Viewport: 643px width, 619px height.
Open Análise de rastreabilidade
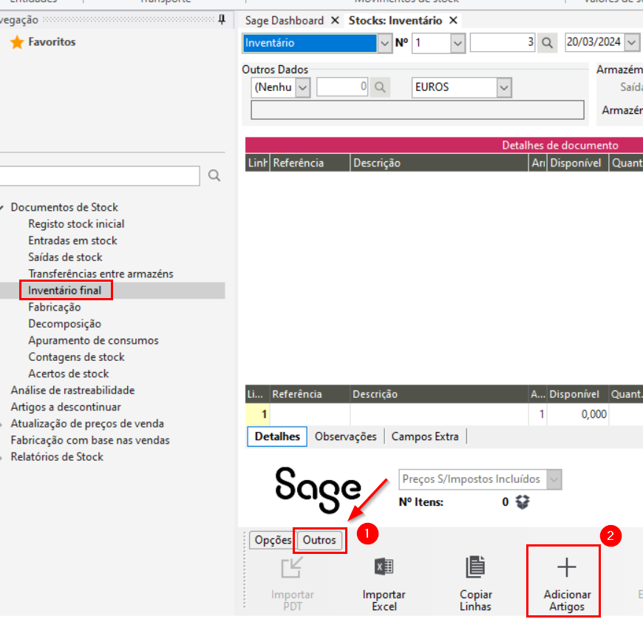click(x=72, y=390)
